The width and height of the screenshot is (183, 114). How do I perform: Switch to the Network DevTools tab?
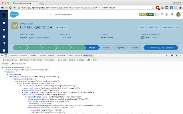tap(24, 56)
